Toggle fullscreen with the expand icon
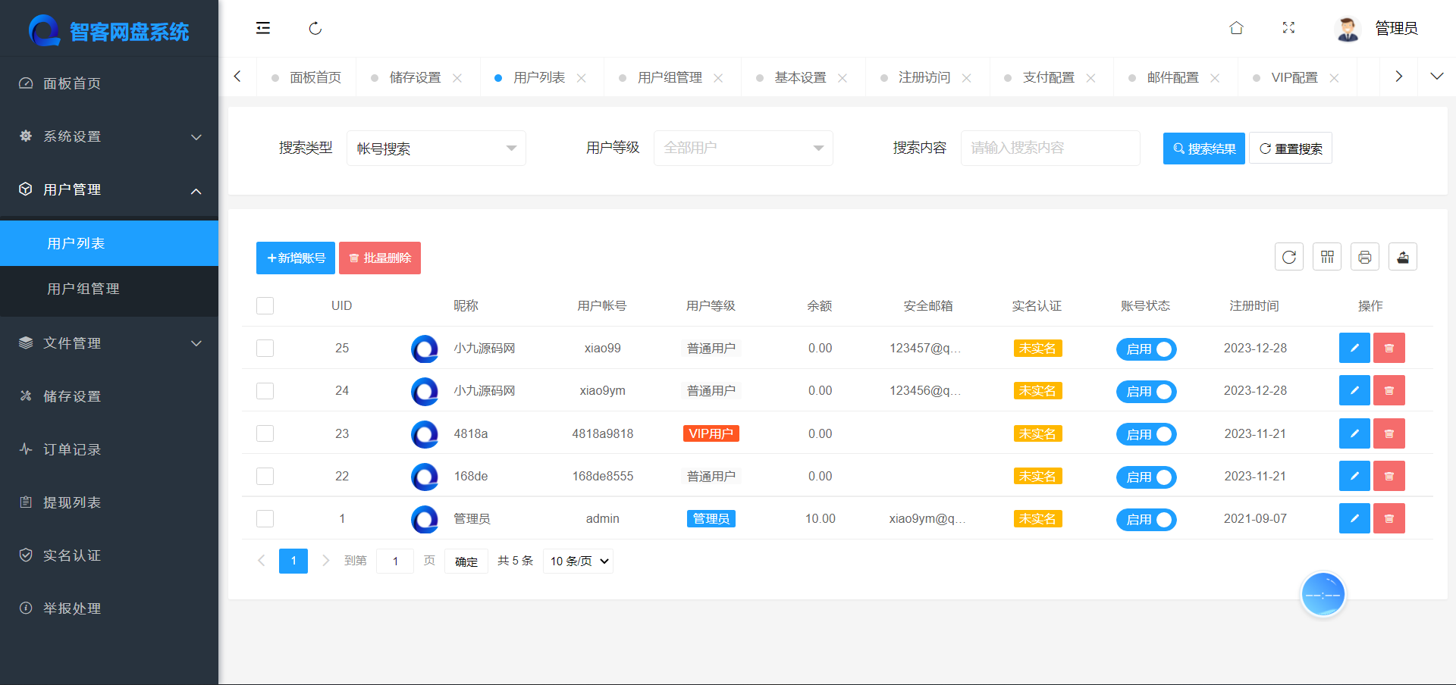 pos(1288,28)
